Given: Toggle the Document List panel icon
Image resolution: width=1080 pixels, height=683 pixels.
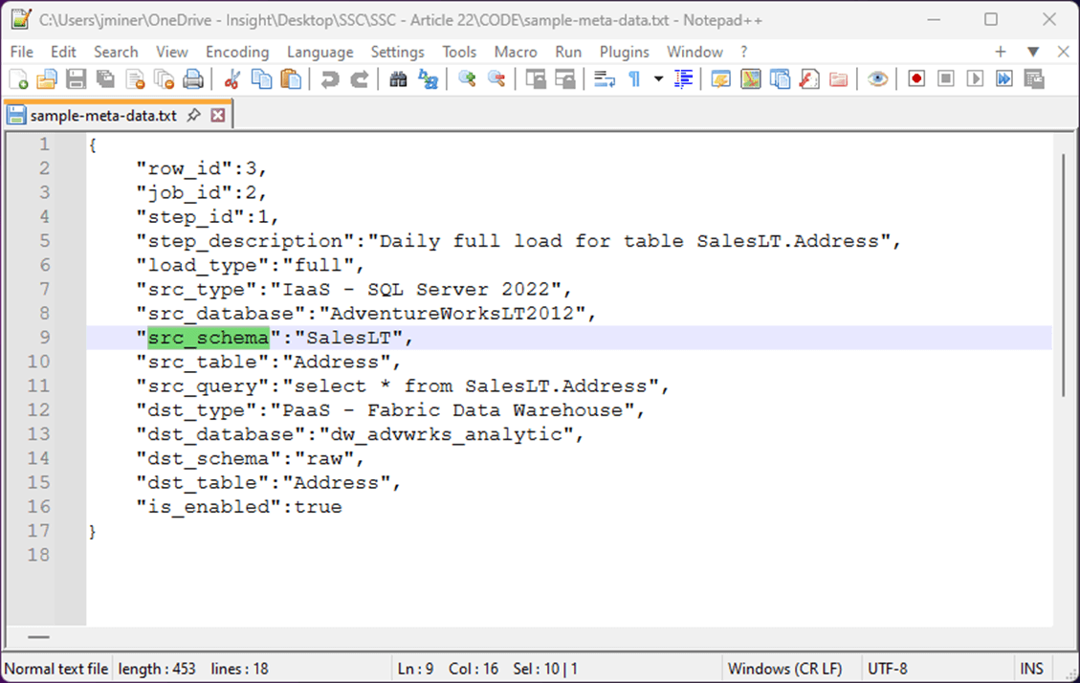Looking at the screenshot, I should [x=781, y=79].
